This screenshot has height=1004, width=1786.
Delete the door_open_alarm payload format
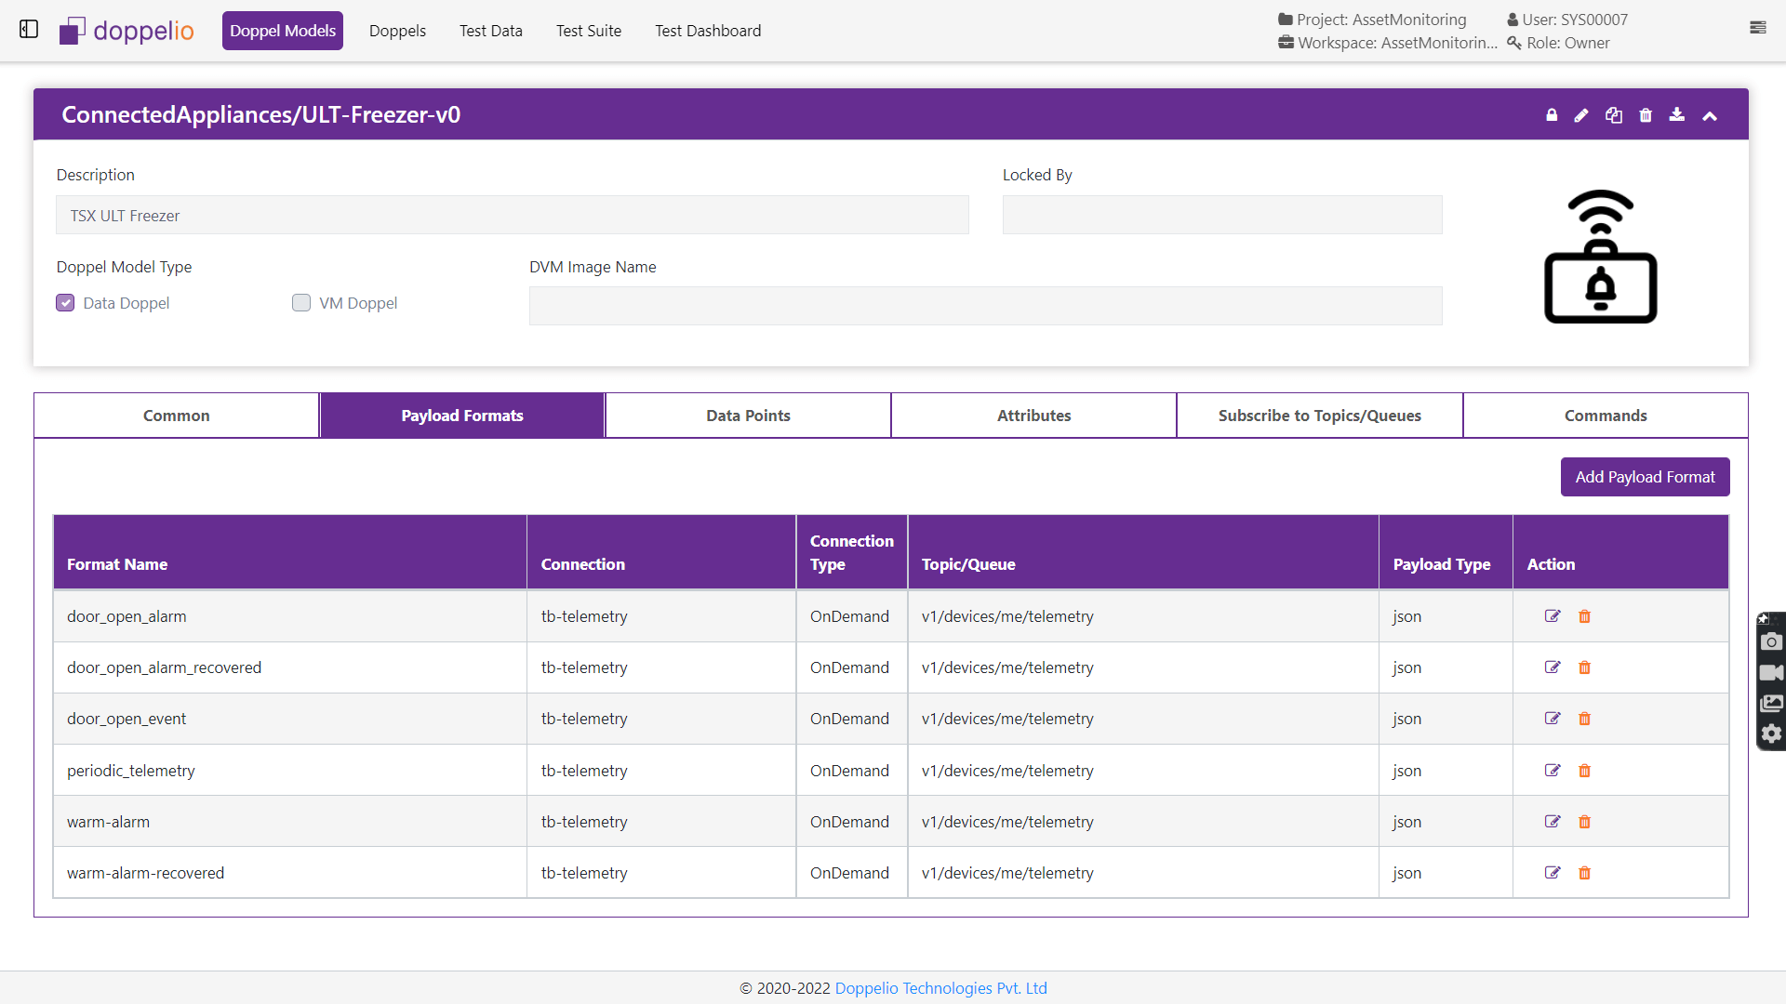[1585, 616]
